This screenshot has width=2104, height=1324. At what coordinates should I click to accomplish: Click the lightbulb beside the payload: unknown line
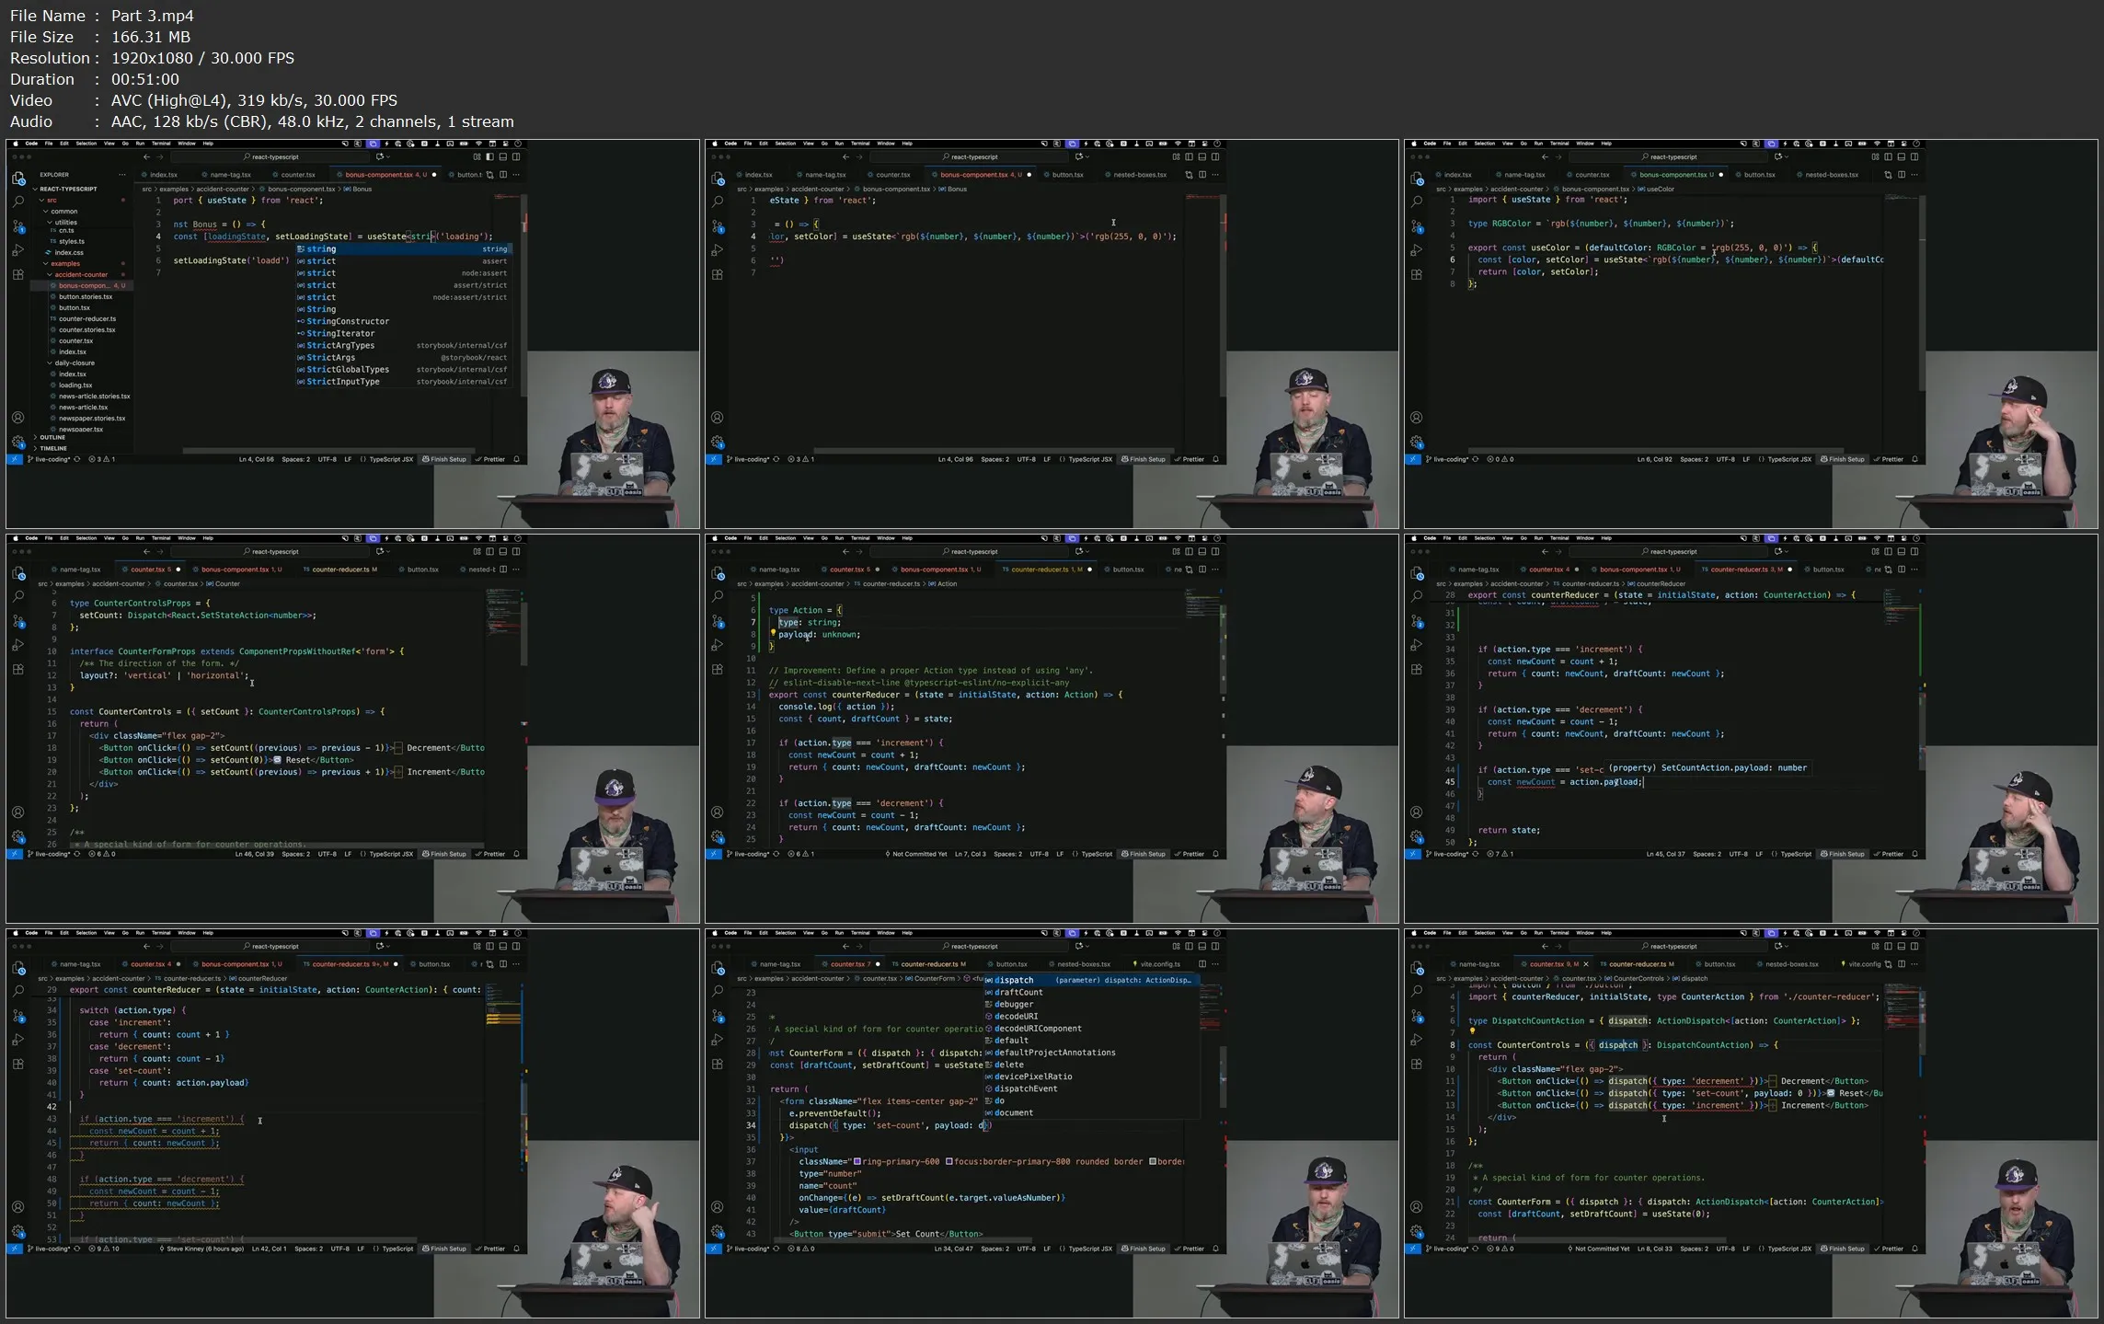[x=773, y=633]
